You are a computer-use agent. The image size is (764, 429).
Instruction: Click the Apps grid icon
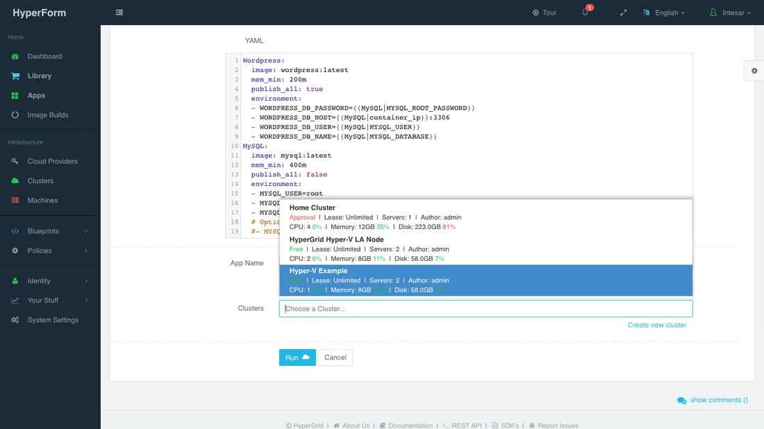(15, 95)
